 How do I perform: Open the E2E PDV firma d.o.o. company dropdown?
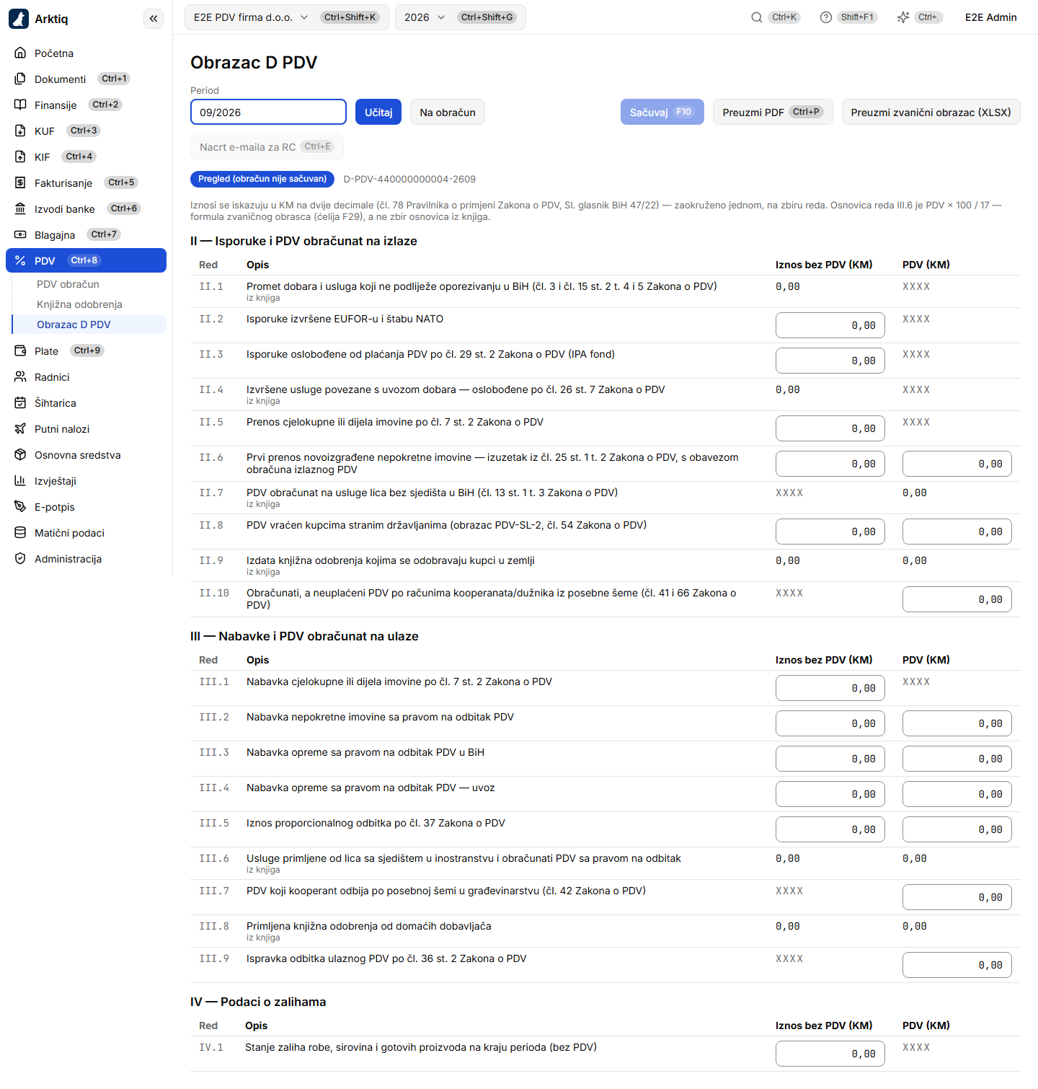287,17
